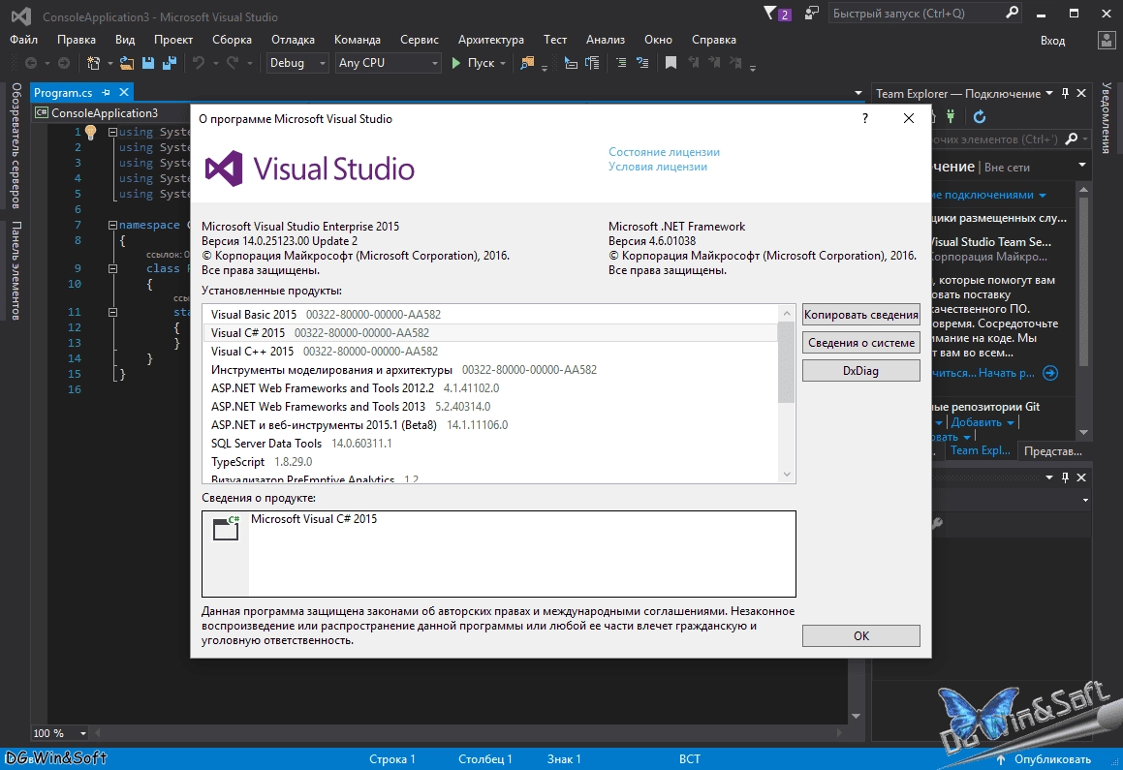The image size is (1123, 770).
Task: Click the Quick Launch magnifier icon
Action: click(x=1012, y=13)
